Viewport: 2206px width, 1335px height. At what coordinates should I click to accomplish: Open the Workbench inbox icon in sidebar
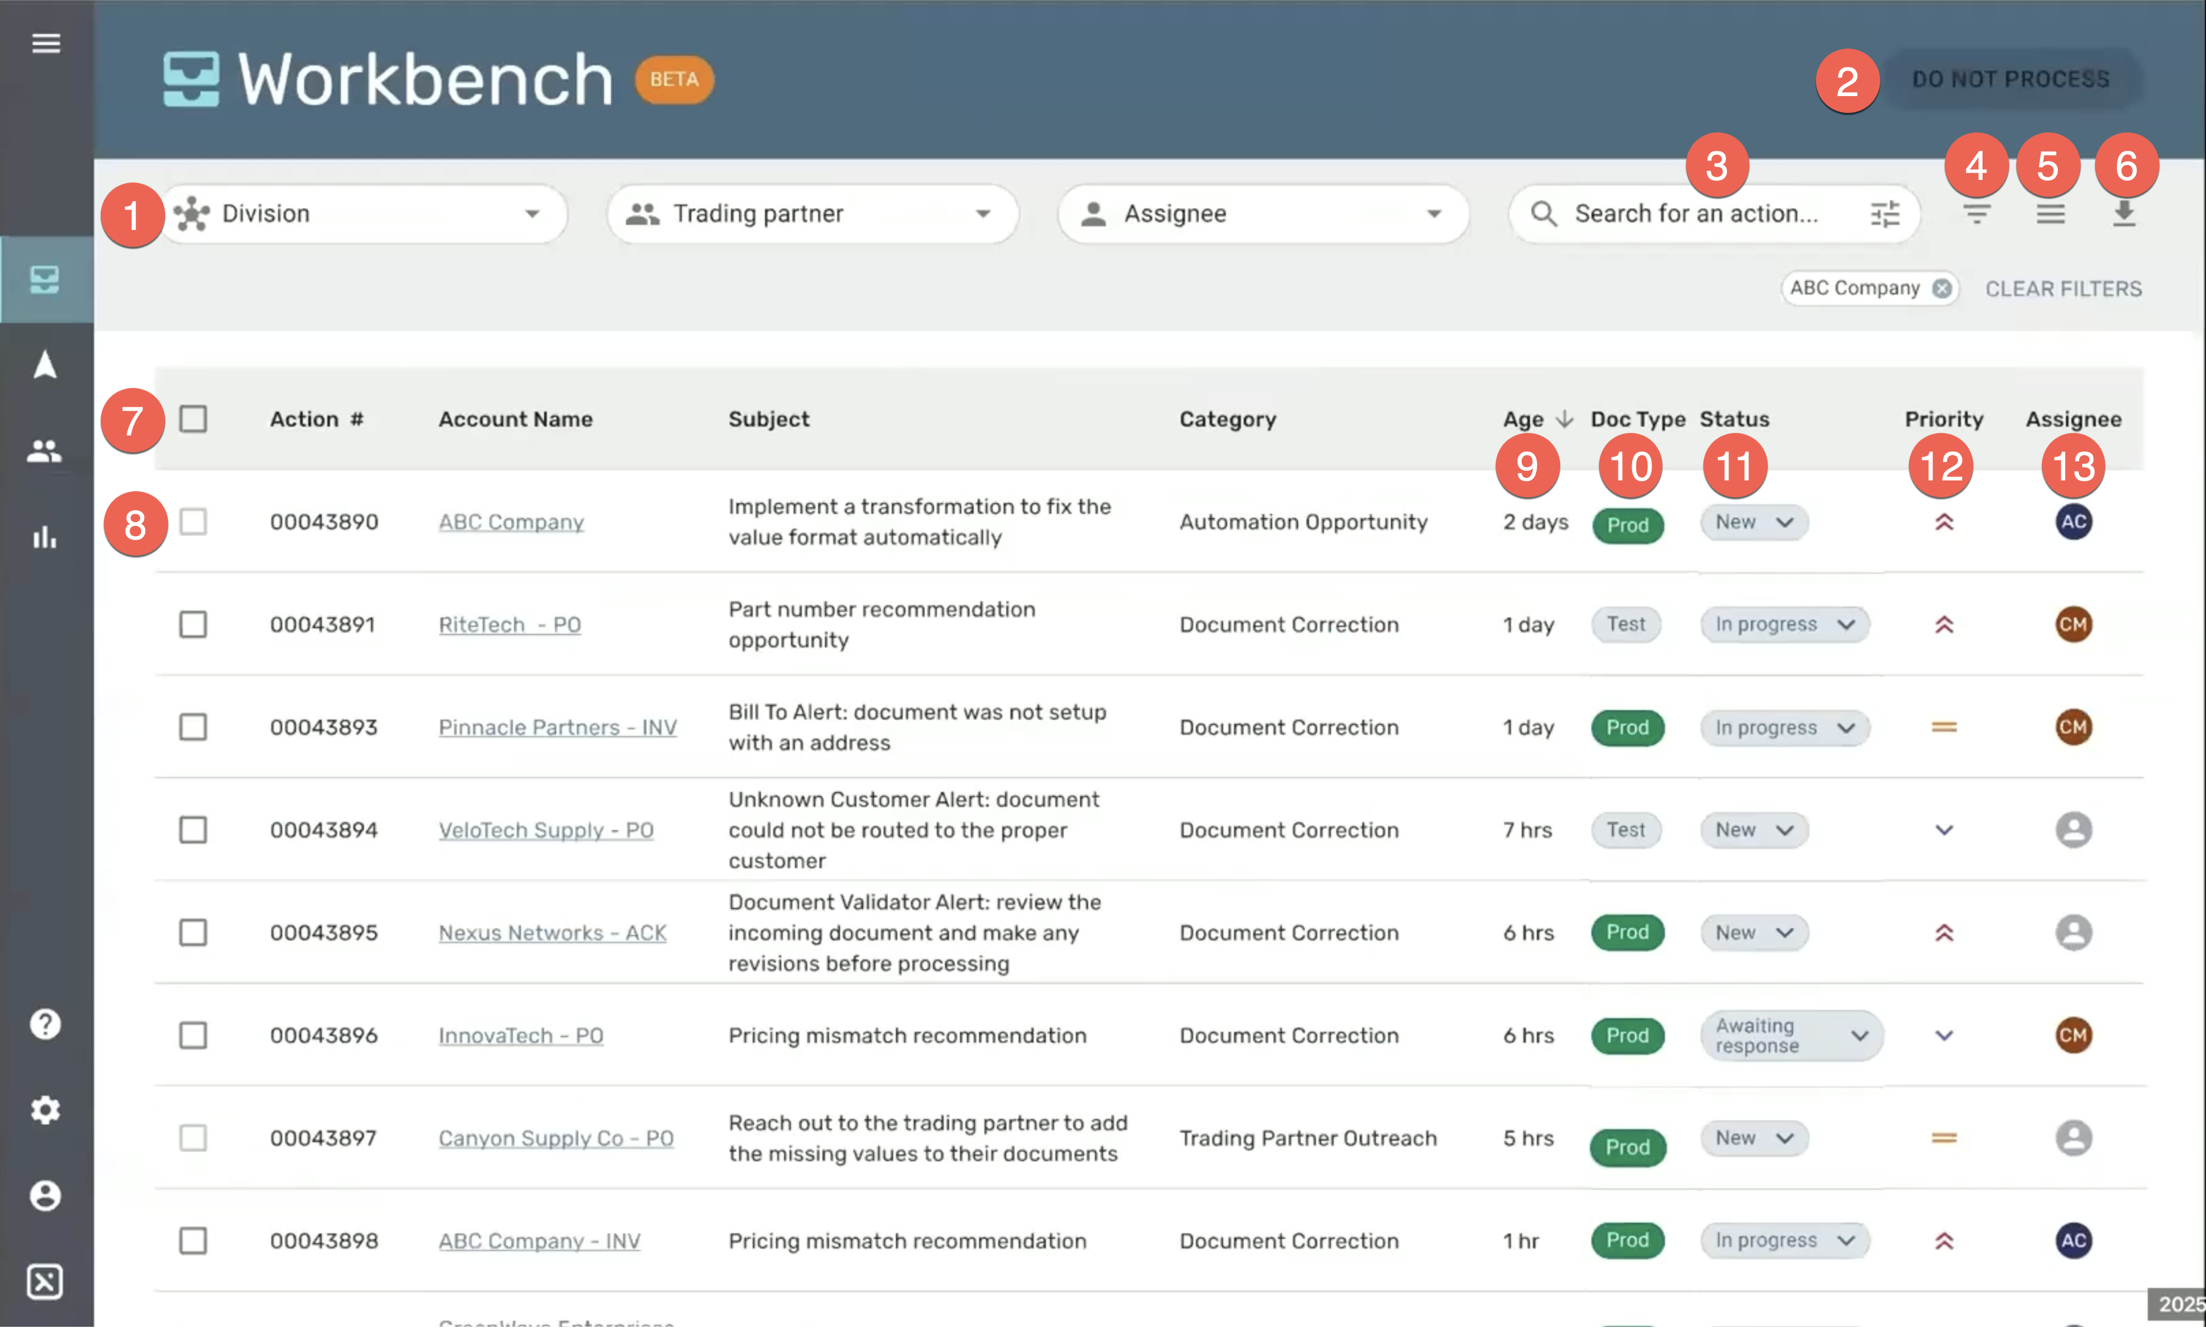coord(45,280)
